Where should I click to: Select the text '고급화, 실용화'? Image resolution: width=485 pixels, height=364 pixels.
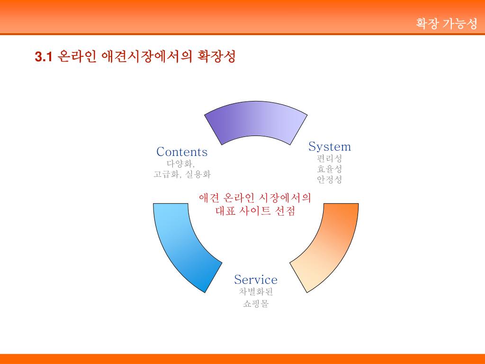point(182,174)
